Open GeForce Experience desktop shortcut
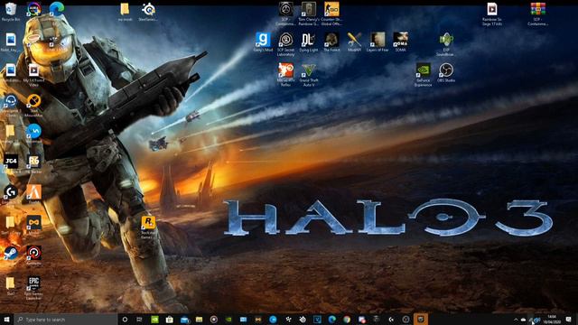Image resolution: width=578 pixels, height=325 pixels. pos(424,74)
